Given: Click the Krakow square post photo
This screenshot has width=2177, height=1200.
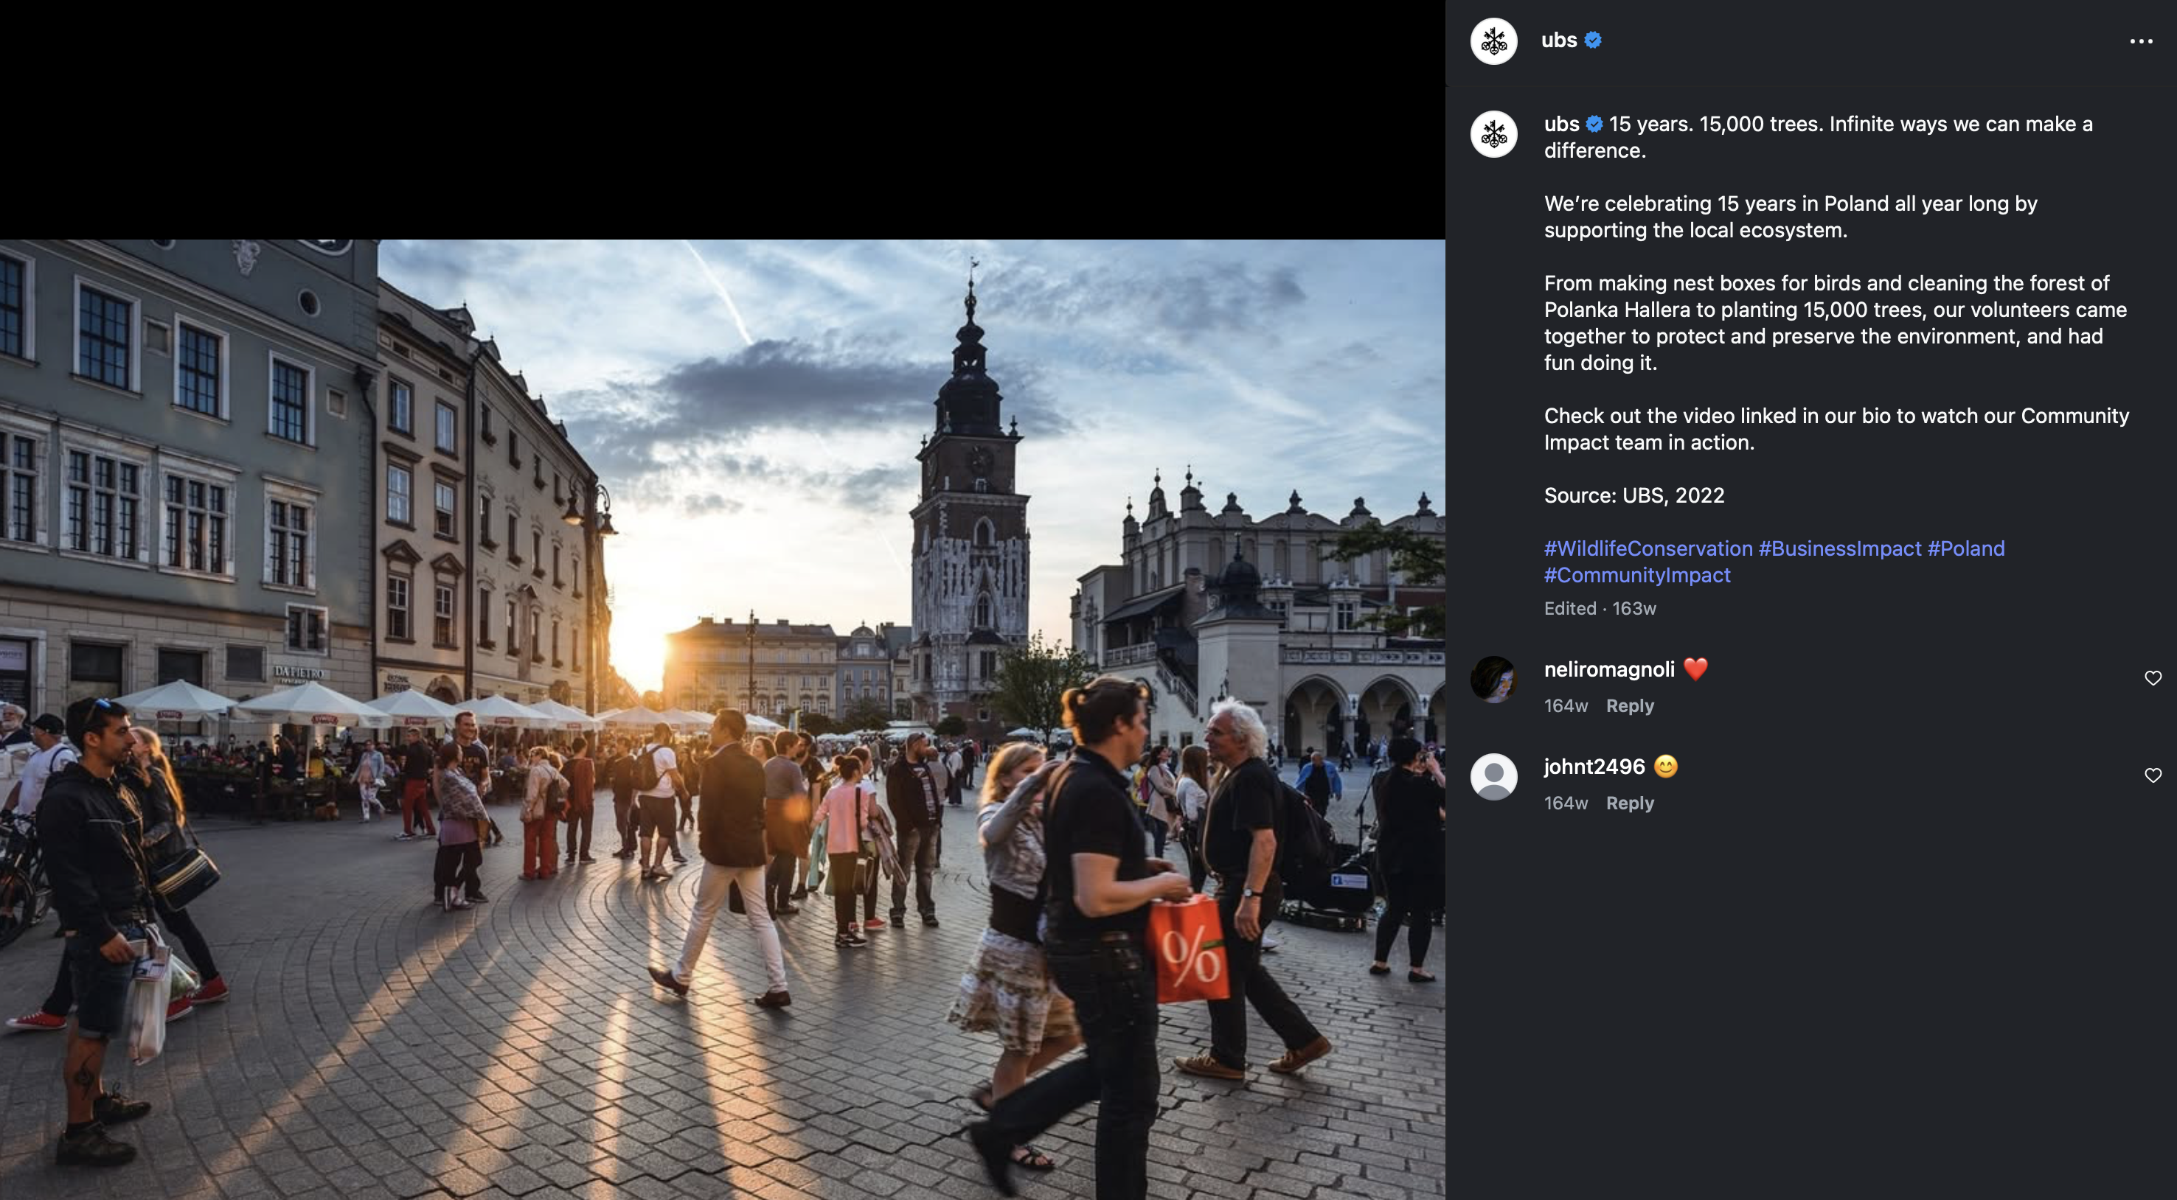Looking at the screenshot, I should pyautogui.click(x=723, y=718).
